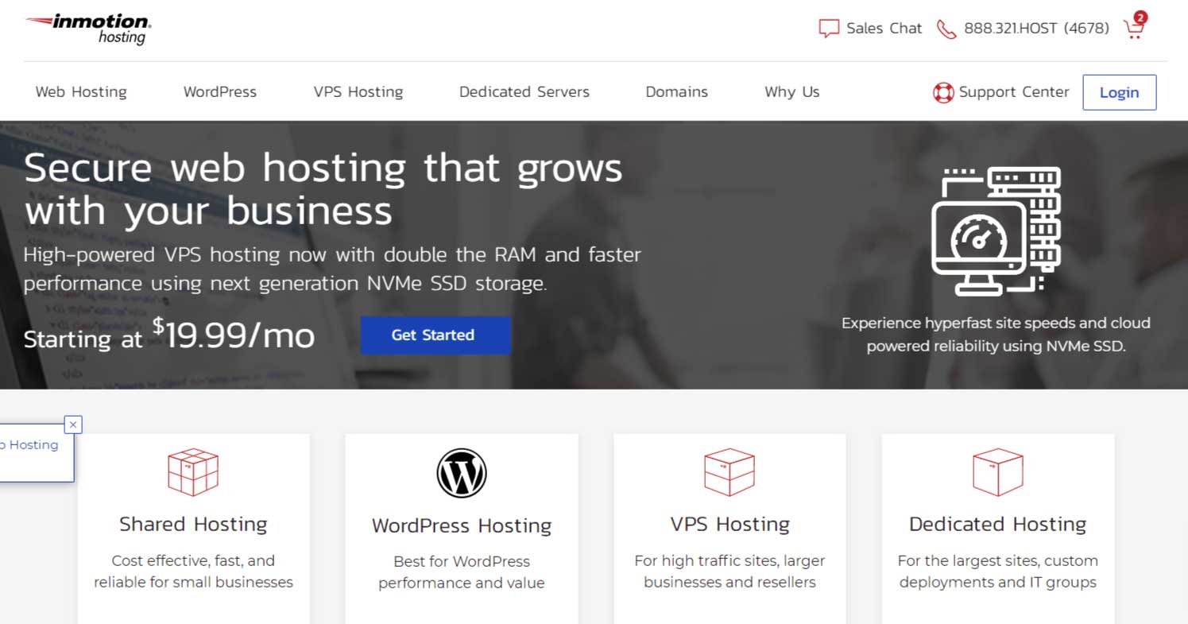This screenshot has height=624, width=1188.
Task: Click the 'Secure web hosting that grows' headline
Action: [323, 189]
